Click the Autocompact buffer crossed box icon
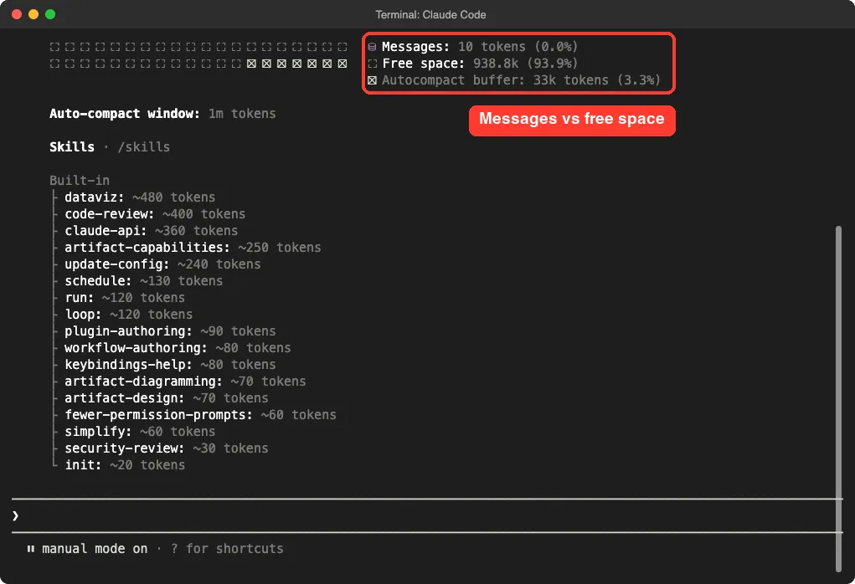 [x=372, y=80]
